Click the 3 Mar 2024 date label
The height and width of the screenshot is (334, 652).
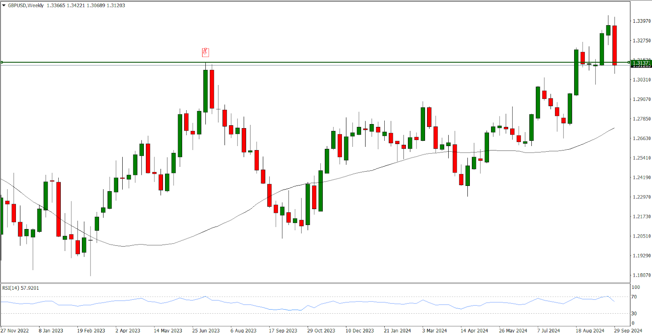(x=434, y=330)
